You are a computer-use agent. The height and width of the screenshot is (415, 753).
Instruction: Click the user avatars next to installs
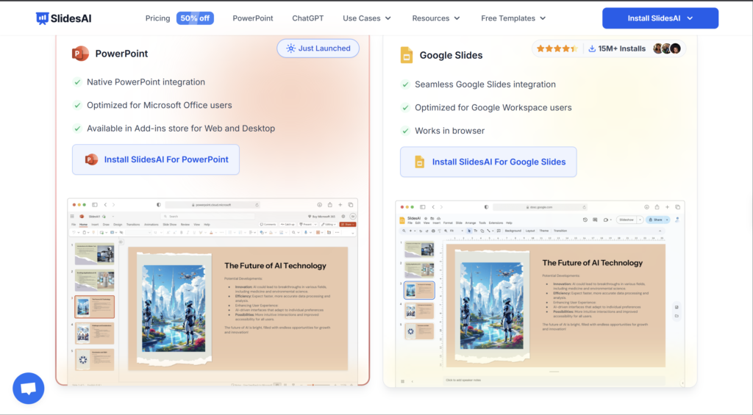point(666,48)
